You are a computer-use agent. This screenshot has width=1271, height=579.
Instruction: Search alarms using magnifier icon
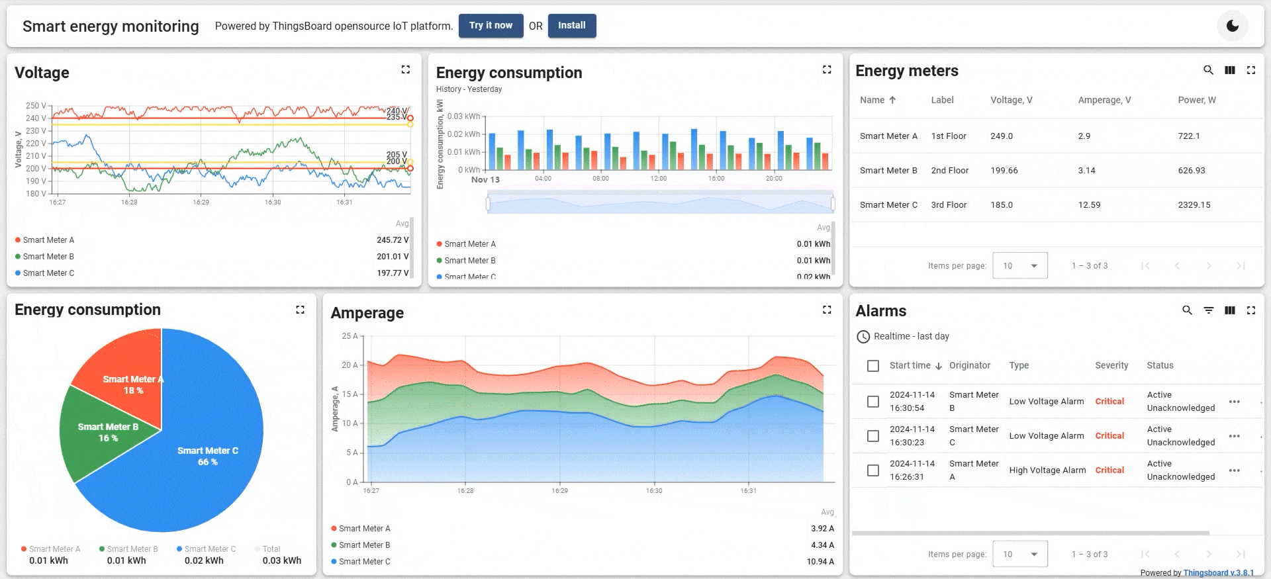pyautogui.click(x=1187, y=310)
